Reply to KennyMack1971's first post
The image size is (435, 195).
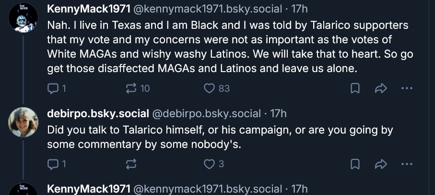pyautogui.click(x=53, y=88)
